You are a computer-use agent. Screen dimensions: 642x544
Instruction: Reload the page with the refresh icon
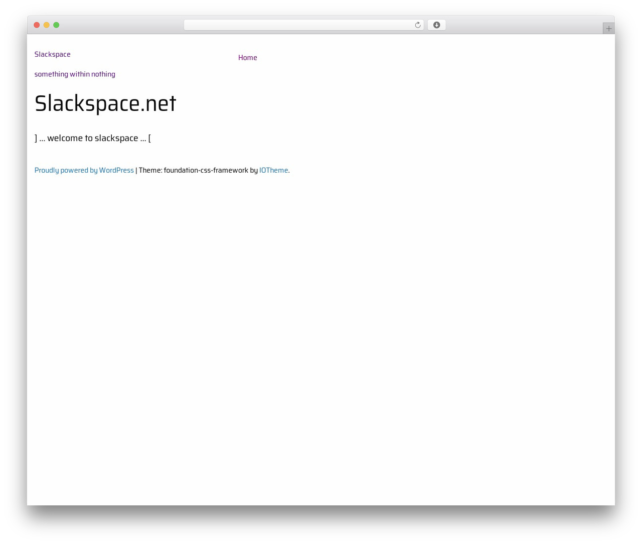(417, 25)
